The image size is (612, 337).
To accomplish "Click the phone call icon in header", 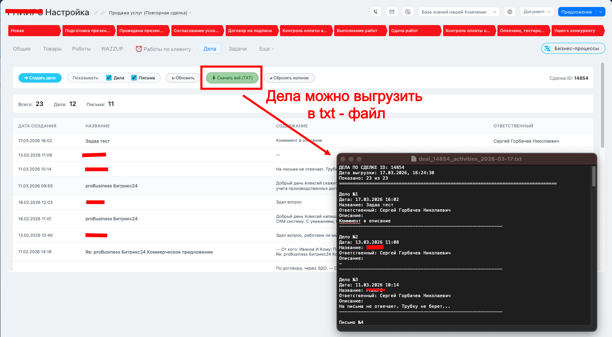I will click(376, 12).
